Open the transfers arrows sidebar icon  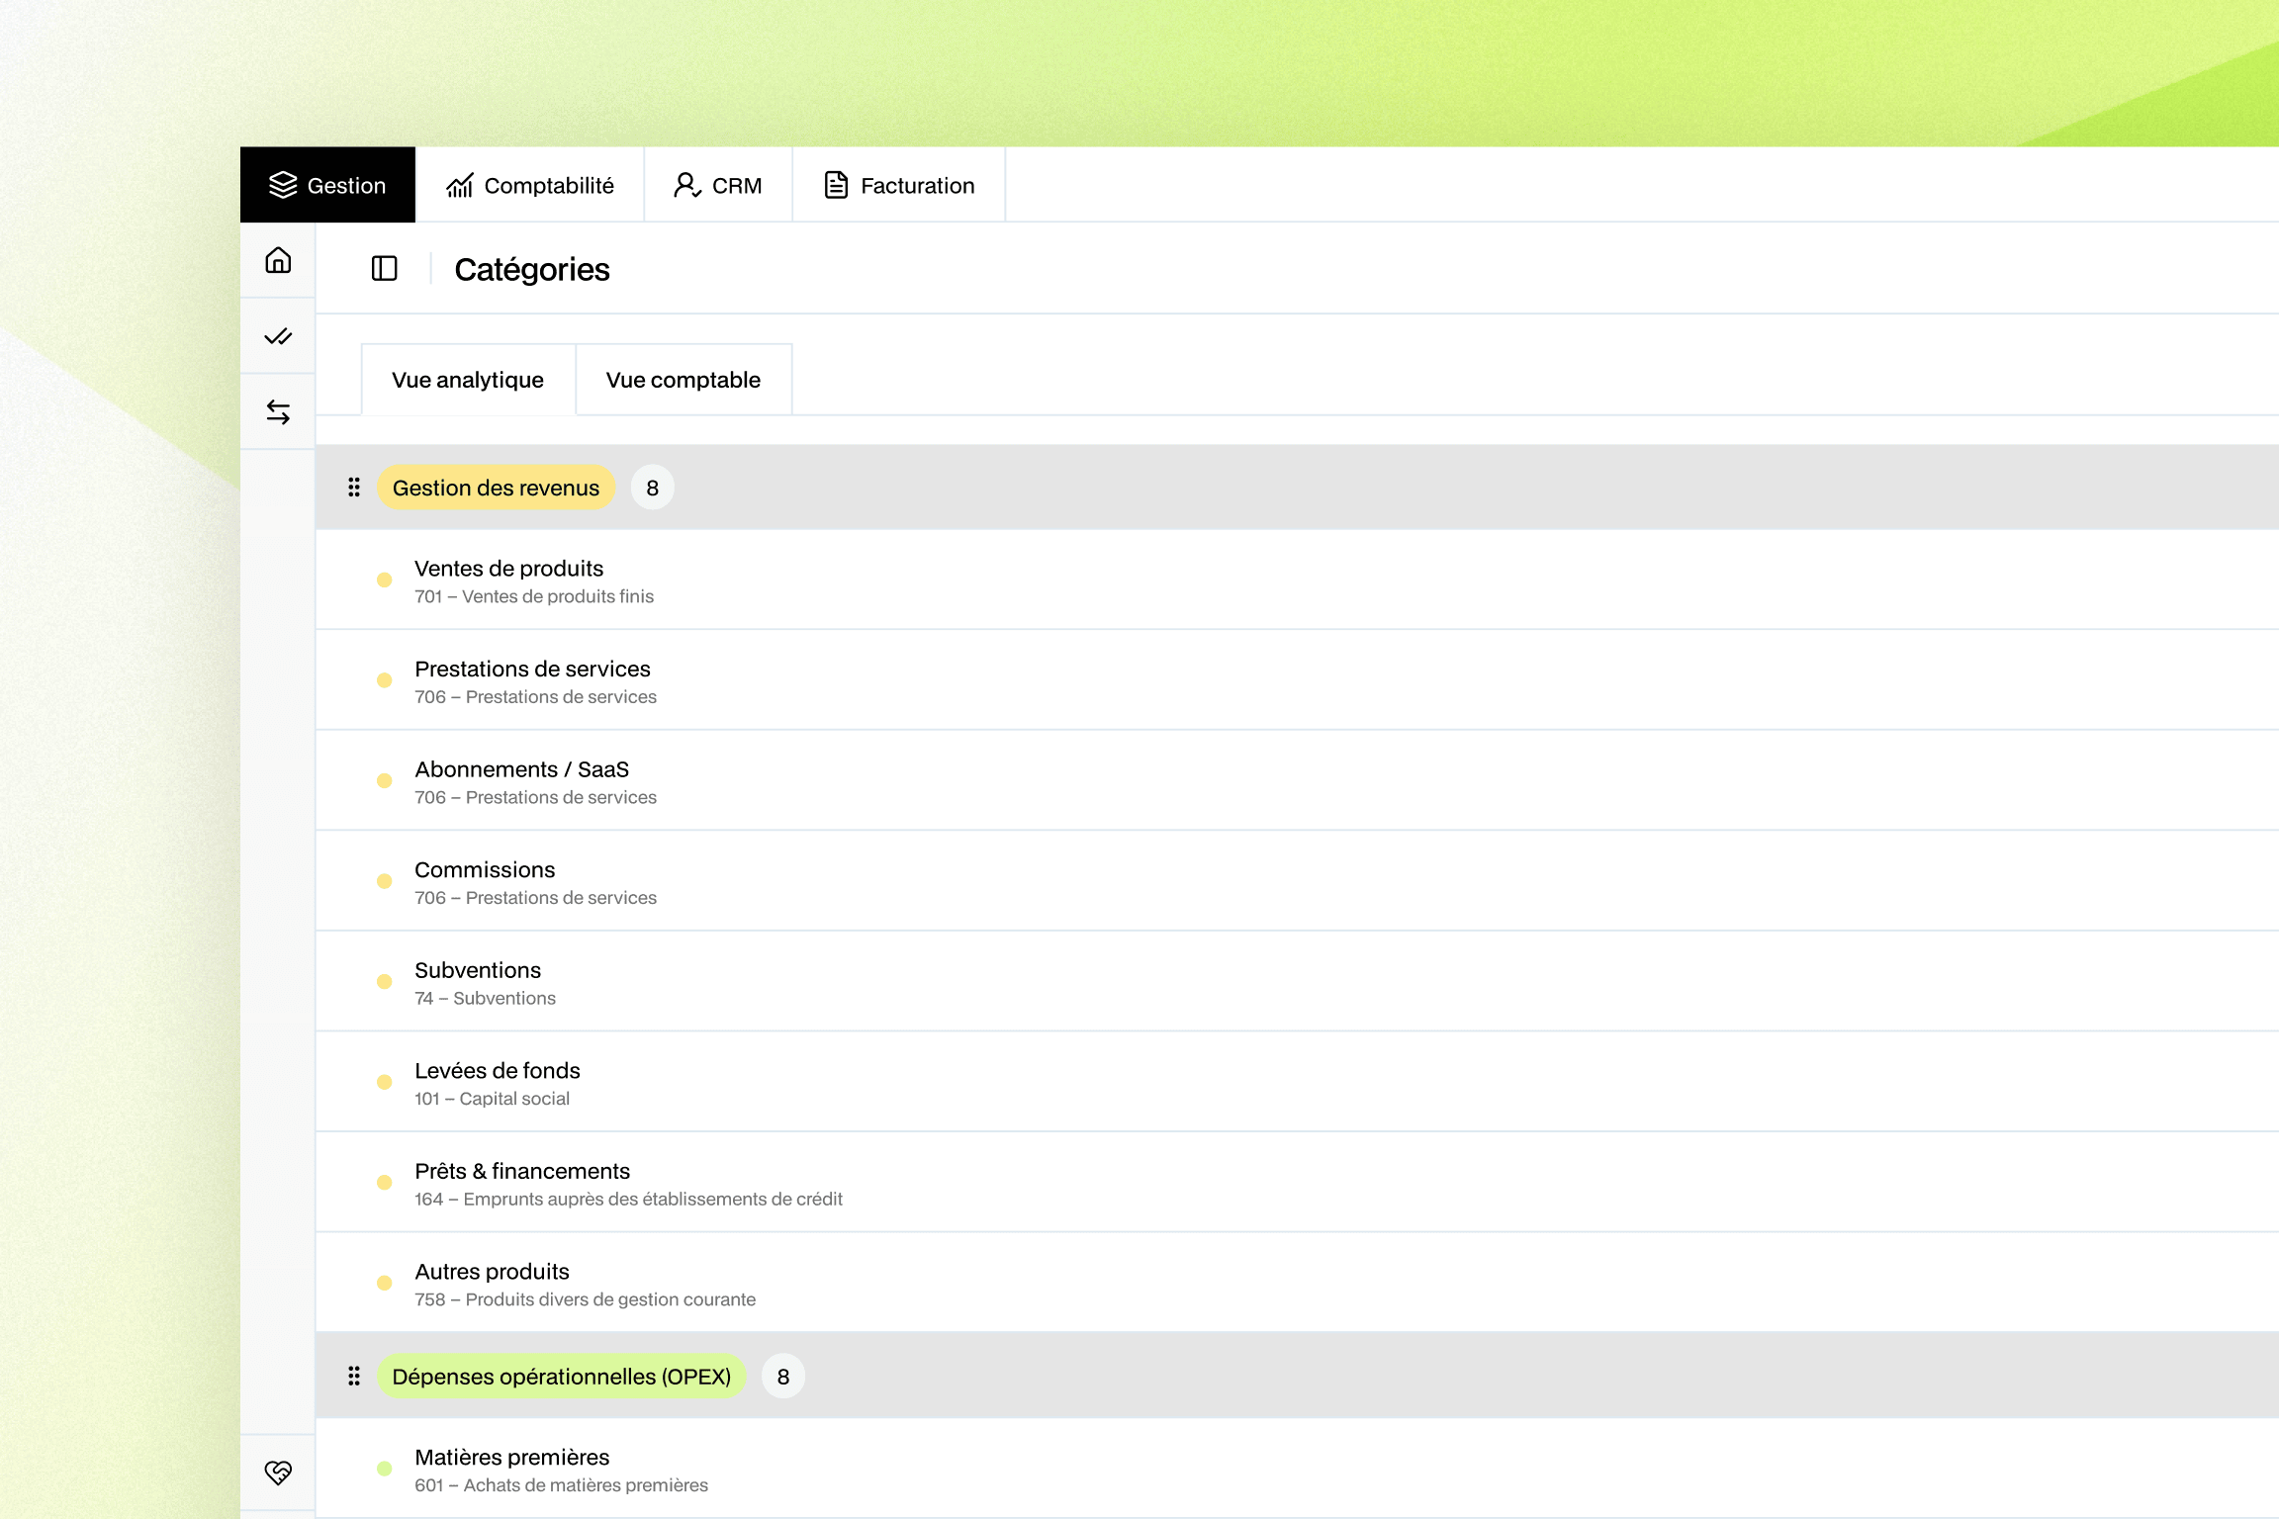pos(278,412)
